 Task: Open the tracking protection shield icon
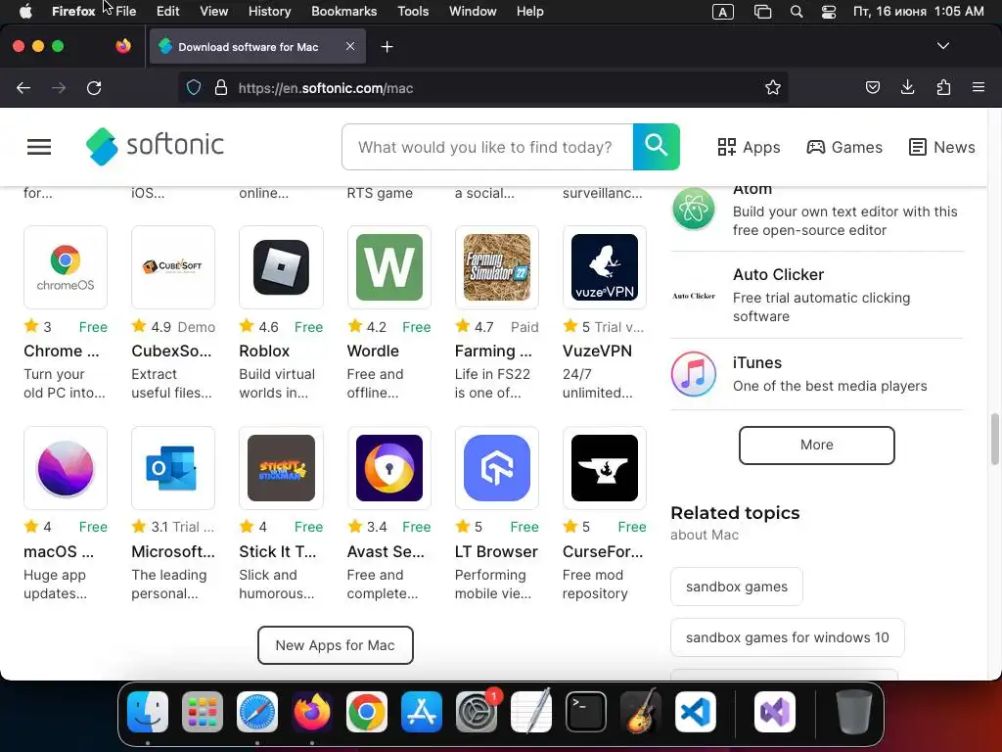[x=194, y=87]
